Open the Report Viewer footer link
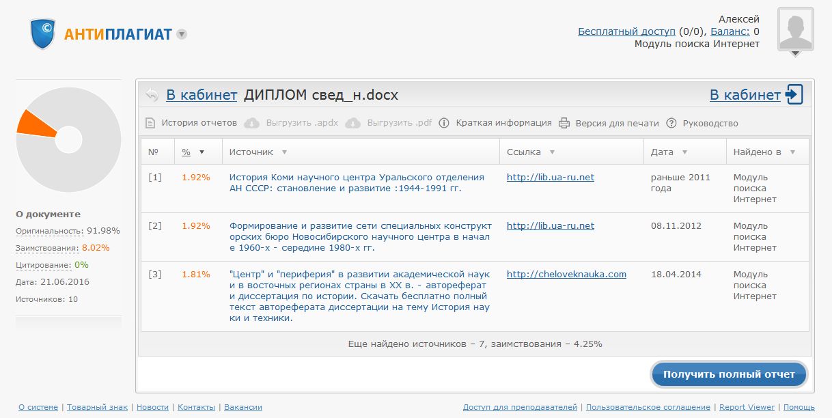 pos(747,407)
